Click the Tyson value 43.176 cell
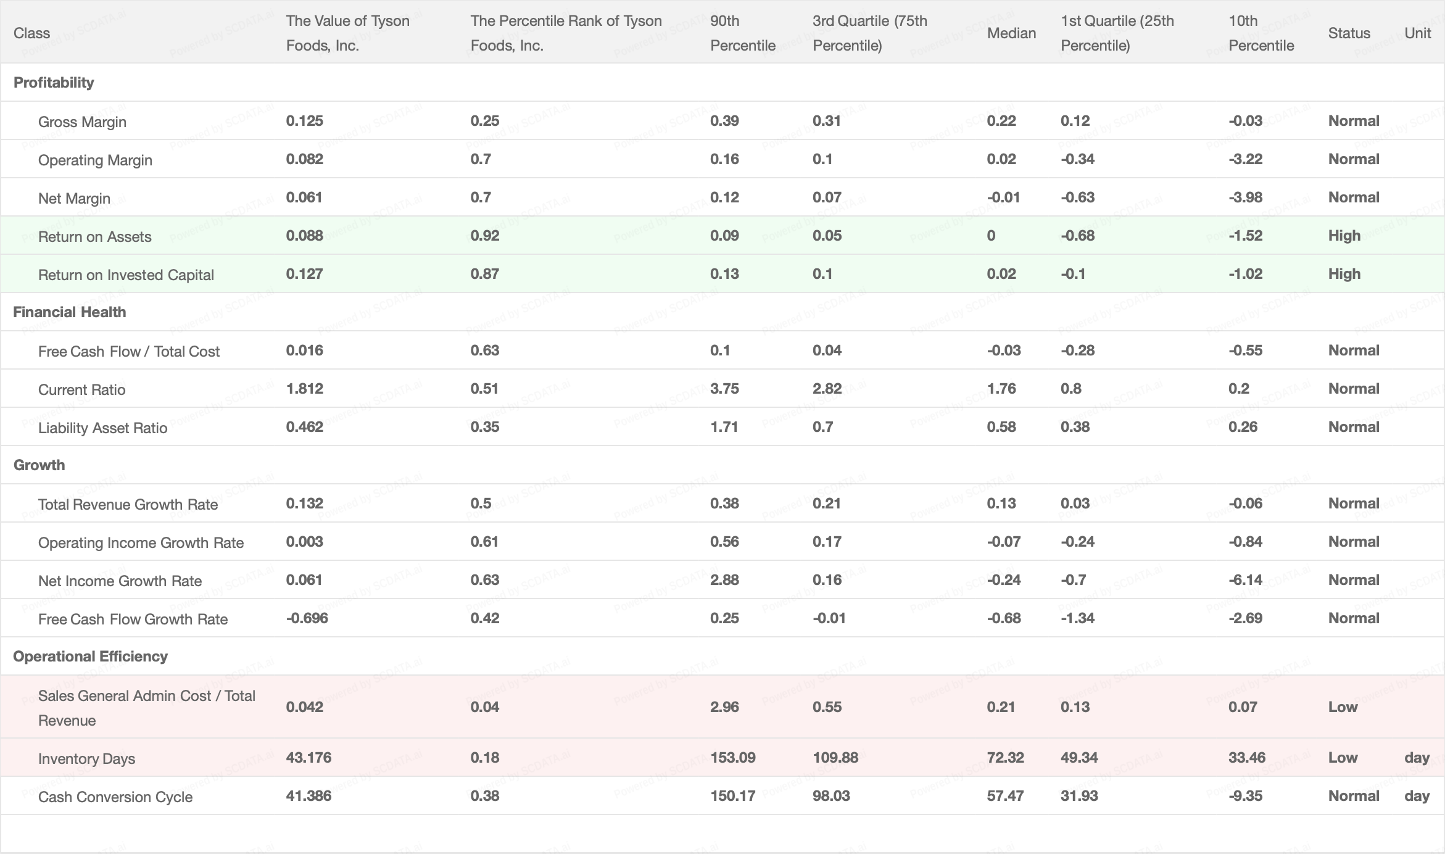1445x854 pixels. point(308,758)
